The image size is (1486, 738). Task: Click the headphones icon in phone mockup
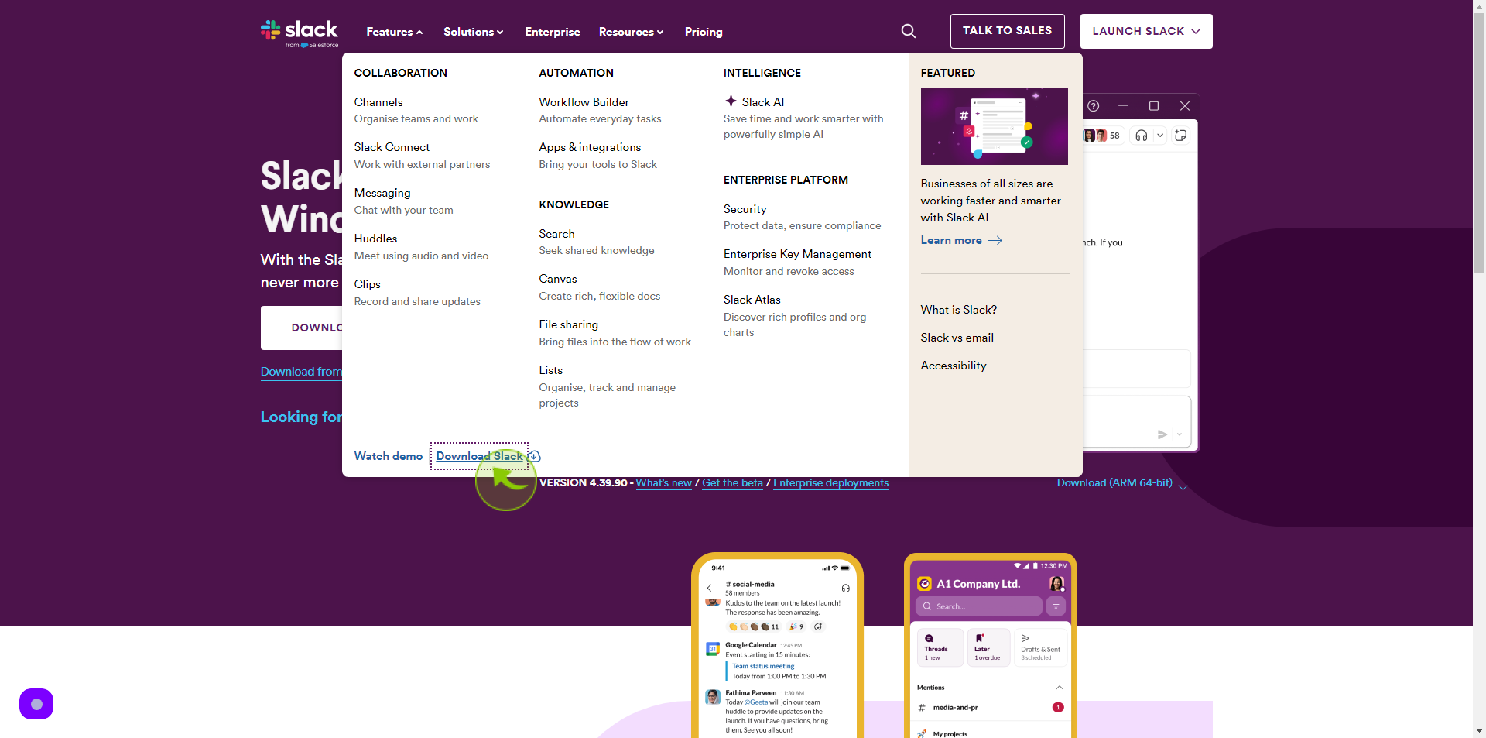point(845,589)
